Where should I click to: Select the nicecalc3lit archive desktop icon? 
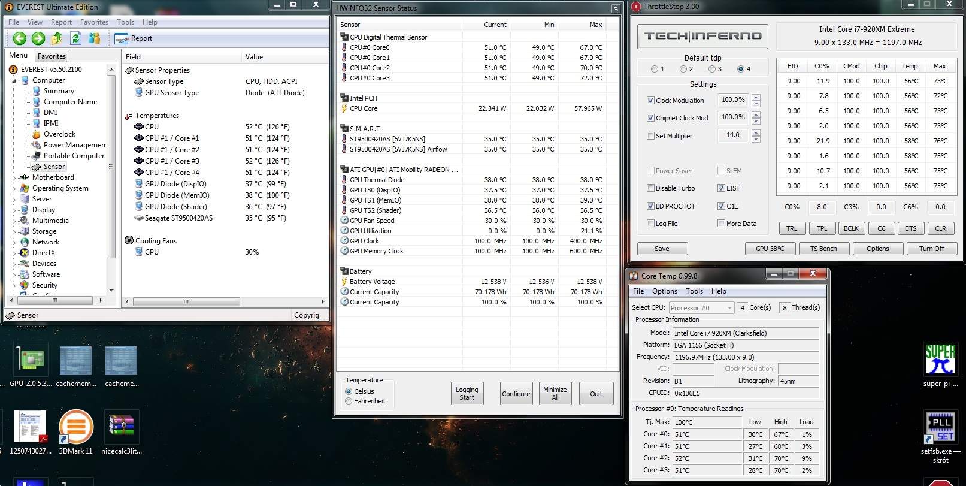[x=122, y=433]
